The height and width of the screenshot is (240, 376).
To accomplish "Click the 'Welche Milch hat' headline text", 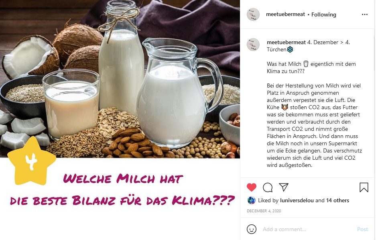I will 123,179.
